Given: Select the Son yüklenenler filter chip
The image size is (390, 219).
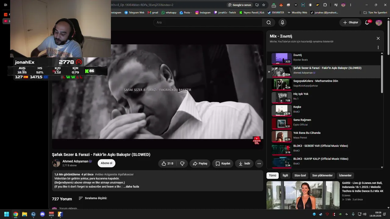Looking at the screenshot, I should tap(322, 176).
